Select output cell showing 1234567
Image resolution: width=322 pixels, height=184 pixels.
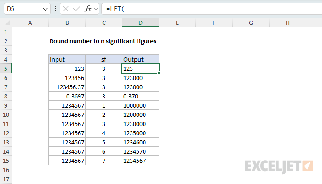(140, 161)
